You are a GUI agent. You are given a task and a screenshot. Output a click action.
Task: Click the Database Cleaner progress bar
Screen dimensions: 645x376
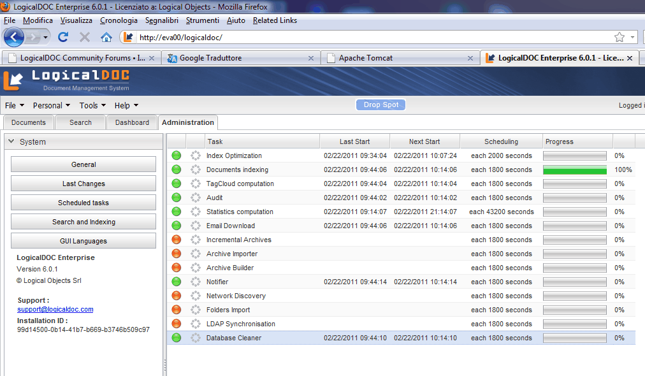click(575, 338)
